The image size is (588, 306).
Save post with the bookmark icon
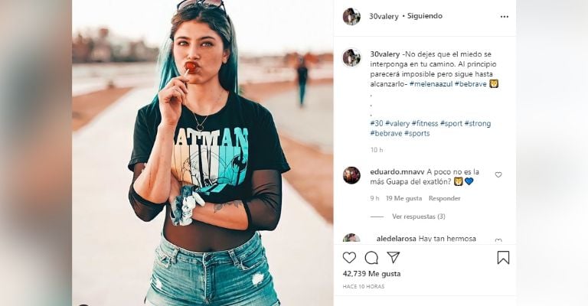pyautogui.click(x=503, y=258)
